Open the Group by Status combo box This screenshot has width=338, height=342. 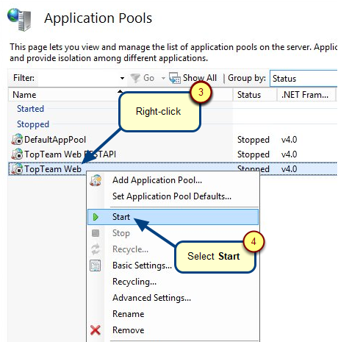click(x=303, y=79)
